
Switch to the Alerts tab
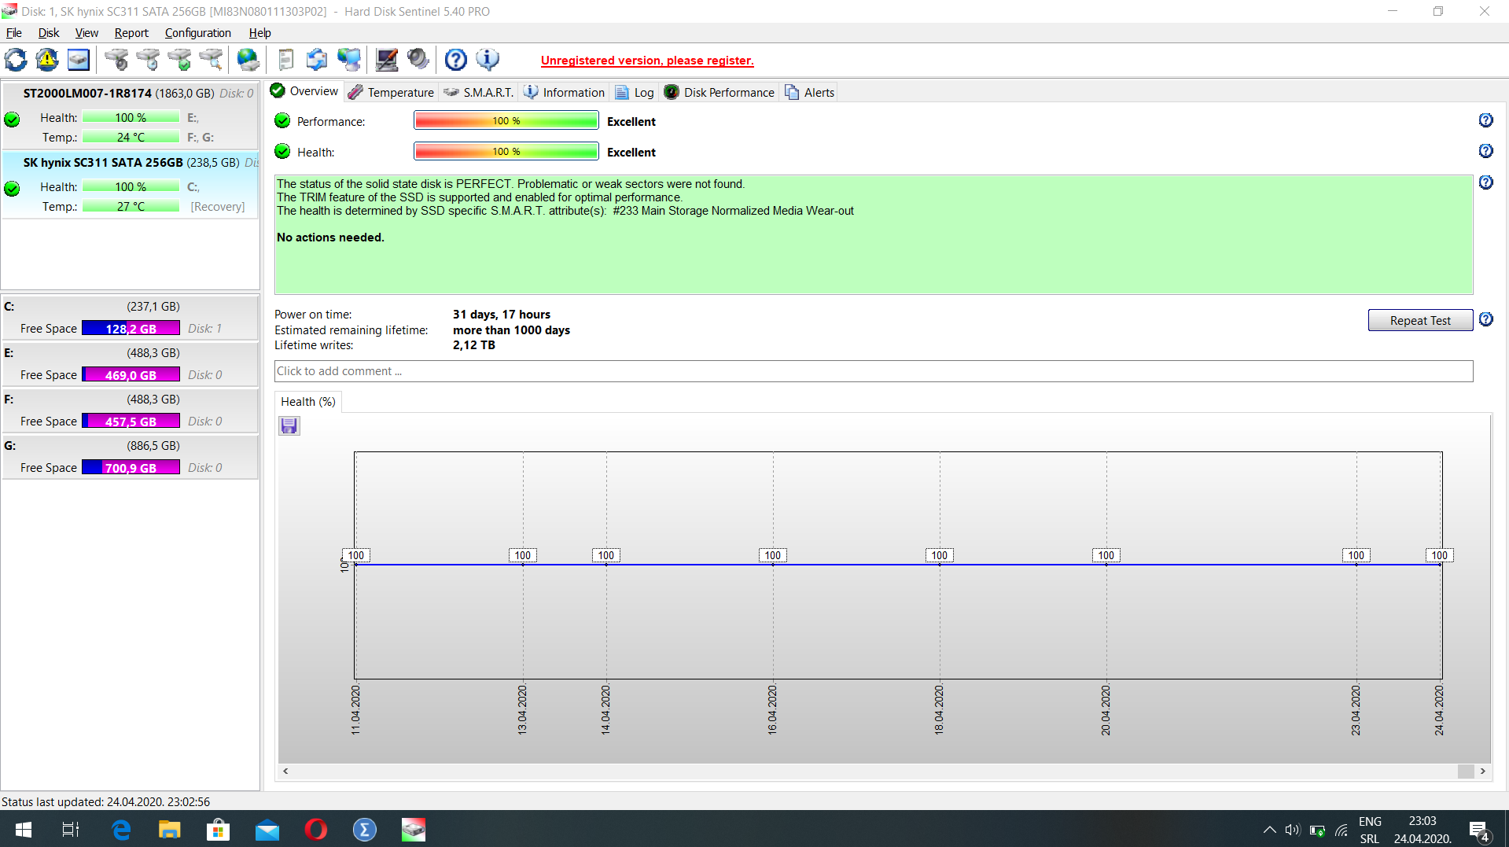click(x=809, y=93)
